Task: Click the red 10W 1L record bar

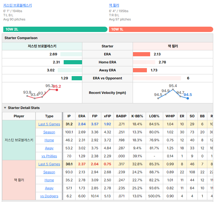Action: click(x=161, y=29)
